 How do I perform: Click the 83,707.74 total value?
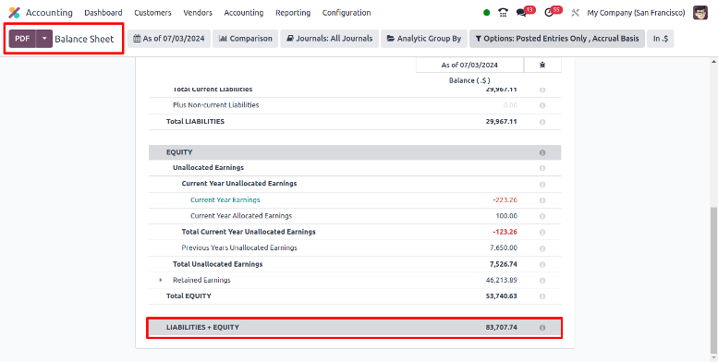tap(502, 327)
